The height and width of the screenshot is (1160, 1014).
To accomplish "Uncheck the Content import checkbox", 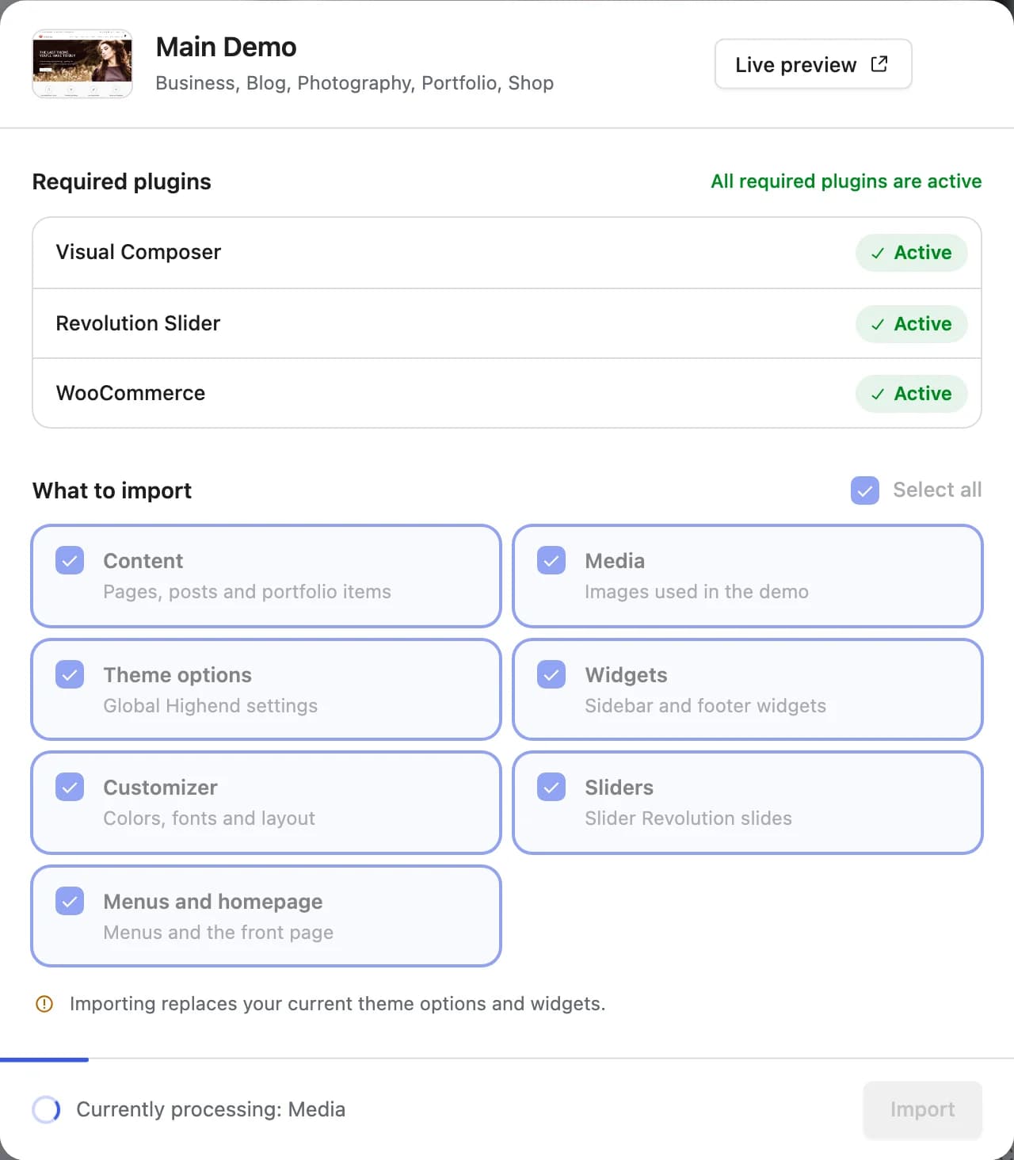I will pyautogui.click(x=70, y=560).
